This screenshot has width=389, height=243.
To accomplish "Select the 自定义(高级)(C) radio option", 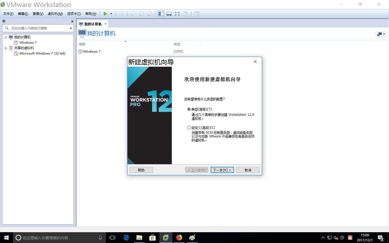I will pyautogui.click(x=201, y=128).
